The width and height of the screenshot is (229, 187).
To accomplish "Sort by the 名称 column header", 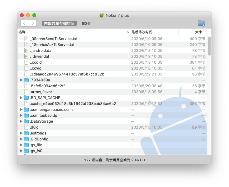I will pyautogui.click(x=74, y=32).
